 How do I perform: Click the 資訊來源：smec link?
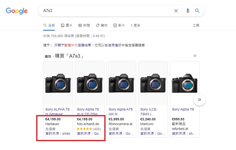coord(58,134)
